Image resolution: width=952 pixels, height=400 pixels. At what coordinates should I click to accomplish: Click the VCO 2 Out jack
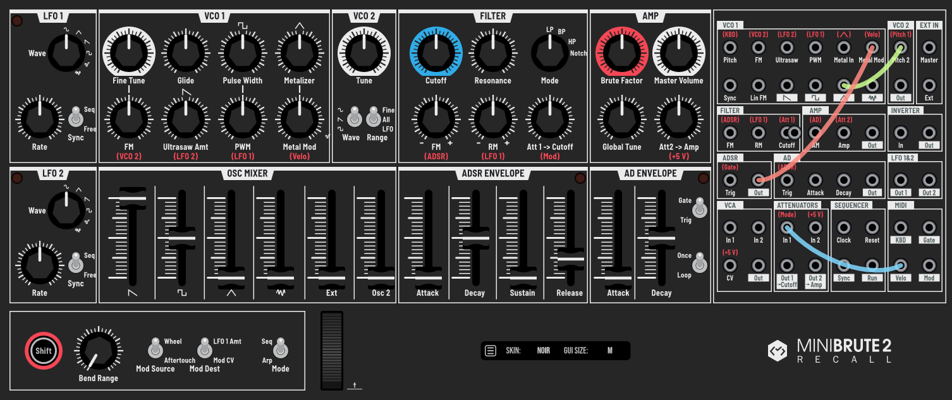point(900,85)
